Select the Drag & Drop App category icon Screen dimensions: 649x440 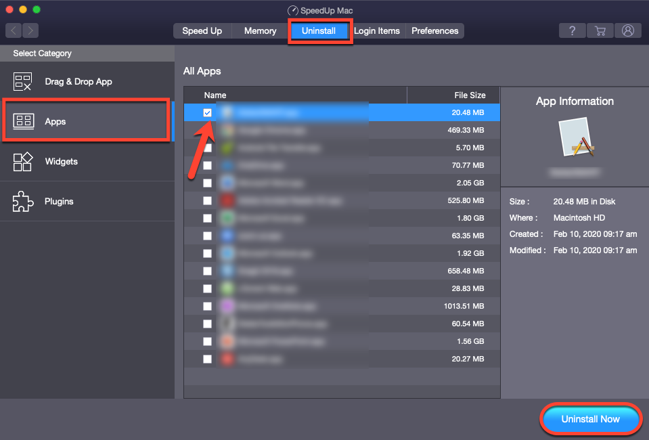pos(22,81)
